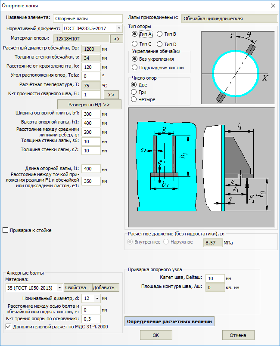
Task: Set number of supports to Четыре
Action: tap(134, 99)
